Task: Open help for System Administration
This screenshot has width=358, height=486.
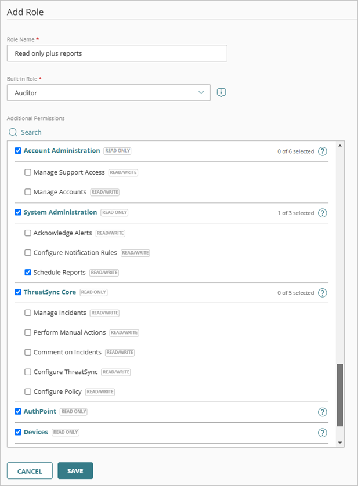Action: coord(323,213)
